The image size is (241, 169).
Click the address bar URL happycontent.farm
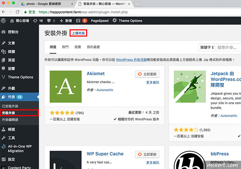pyautogui.click(x=83, y=12)
